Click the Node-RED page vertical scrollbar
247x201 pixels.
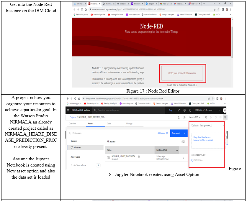pyautogui.click(x=232, y=42)
